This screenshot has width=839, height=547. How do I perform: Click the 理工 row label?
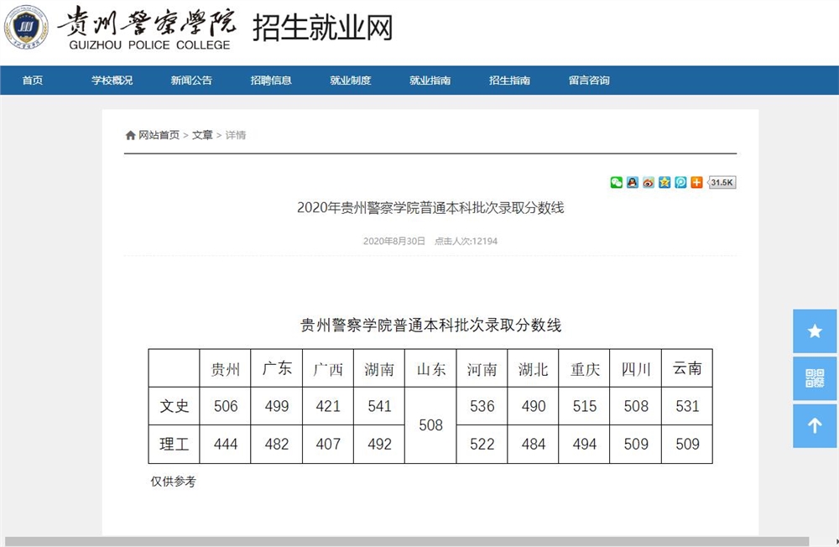(x=175, y=445)
